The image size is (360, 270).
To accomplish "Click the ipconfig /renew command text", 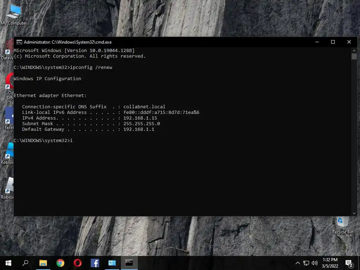I will tap(91, 67).
